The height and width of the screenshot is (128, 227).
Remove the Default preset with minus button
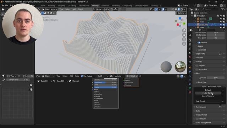pyautogui.click(x=223, y=90)
